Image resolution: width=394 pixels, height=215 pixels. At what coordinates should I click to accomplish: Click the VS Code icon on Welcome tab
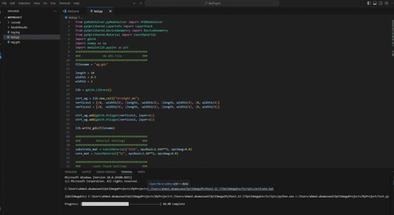point(64,11)
